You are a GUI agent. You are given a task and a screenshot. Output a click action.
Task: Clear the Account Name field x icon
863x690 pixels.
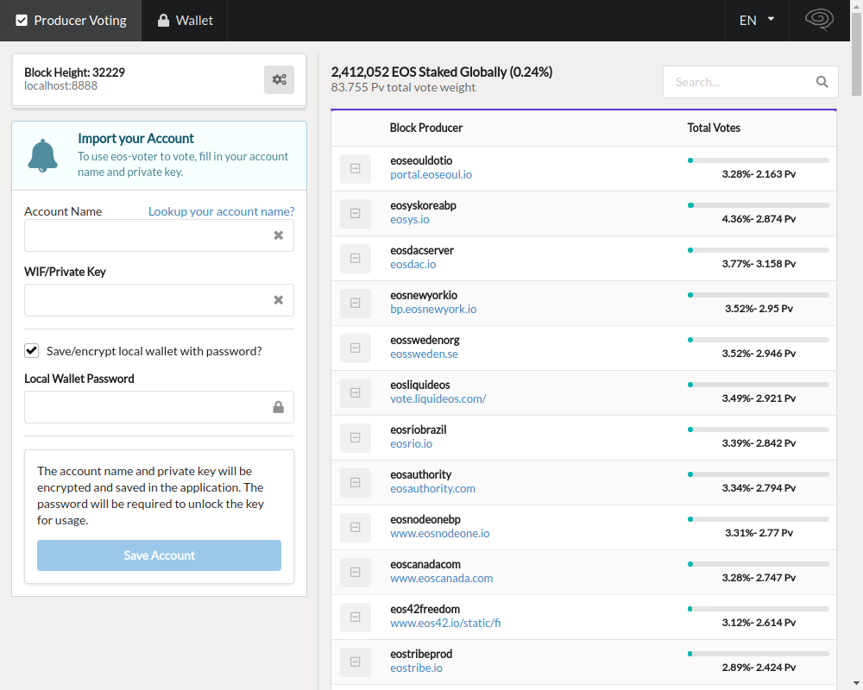tap(278, 235)
